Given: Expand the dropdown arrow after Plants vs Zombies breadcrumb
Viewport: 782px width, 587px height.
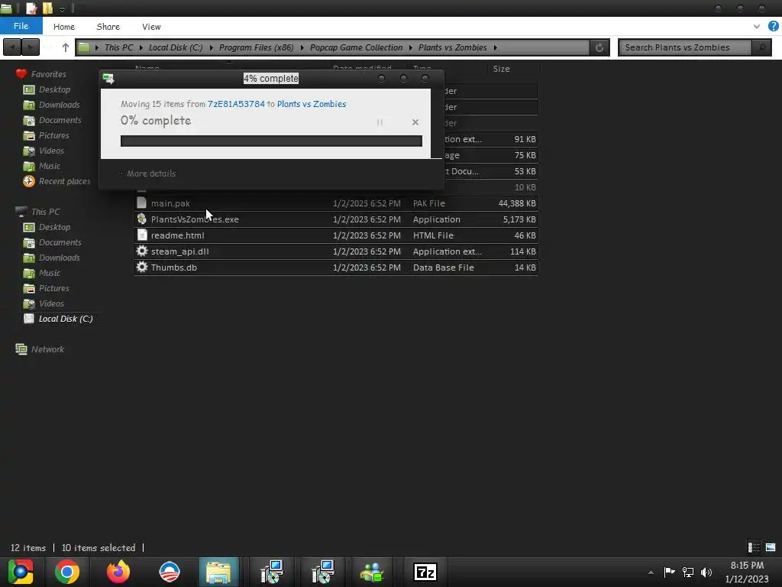Looking at the screenshot, I should pyautogui.click(x=495, y=47).
